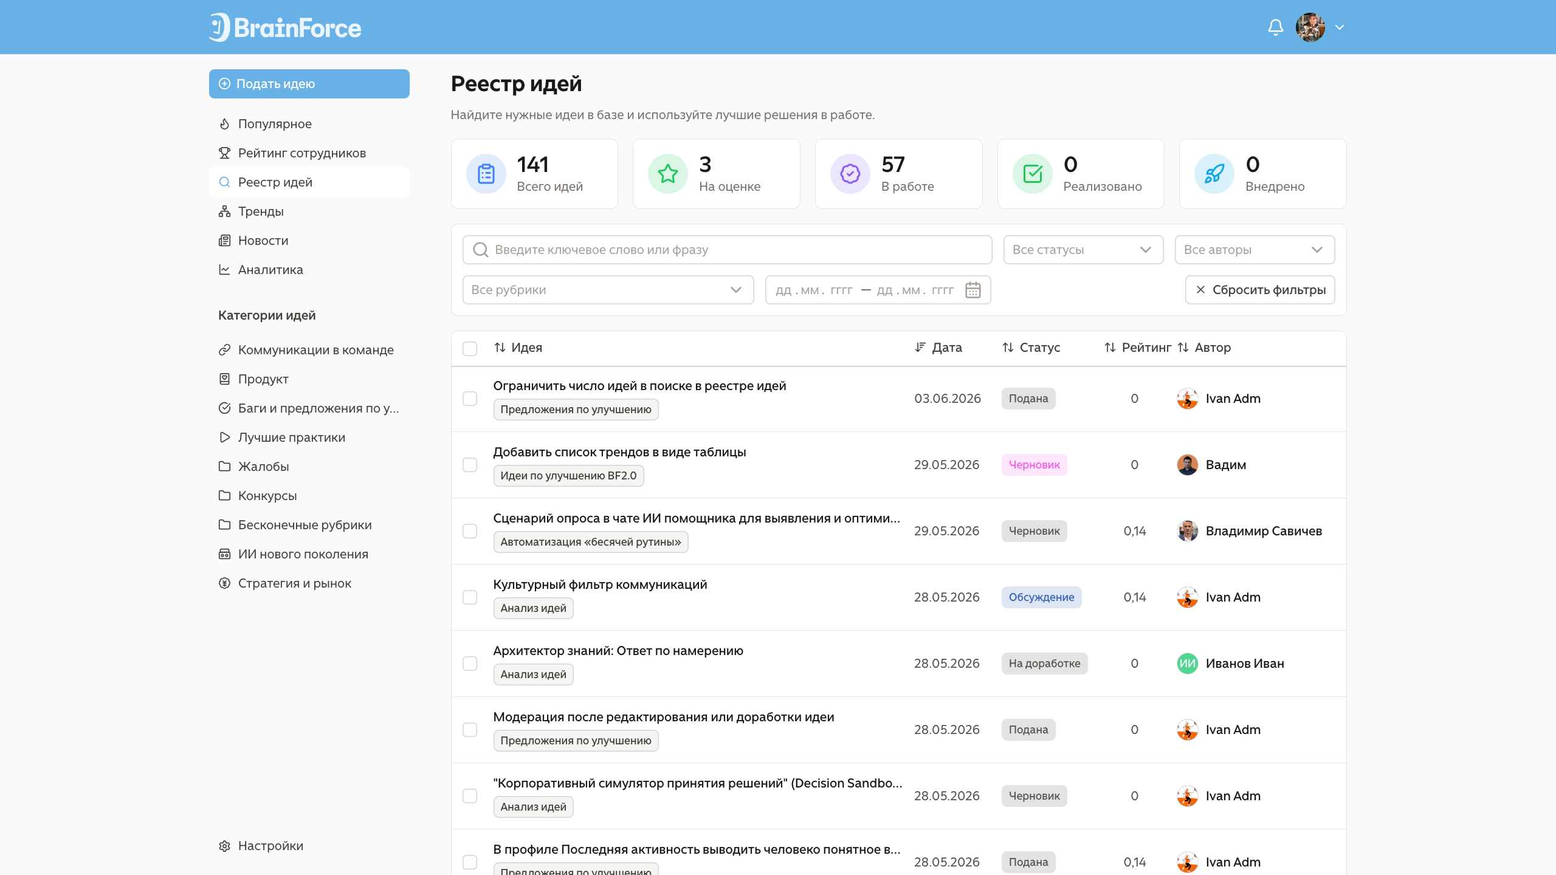The image size is (1556, 875).
Task: Sort table by Дата column icon
Action: [x=920, y=348]
